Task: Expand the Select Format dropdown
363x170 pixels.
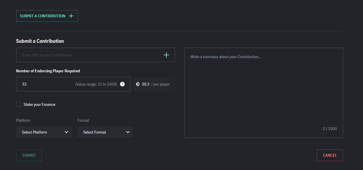Action: coord(105,132)
